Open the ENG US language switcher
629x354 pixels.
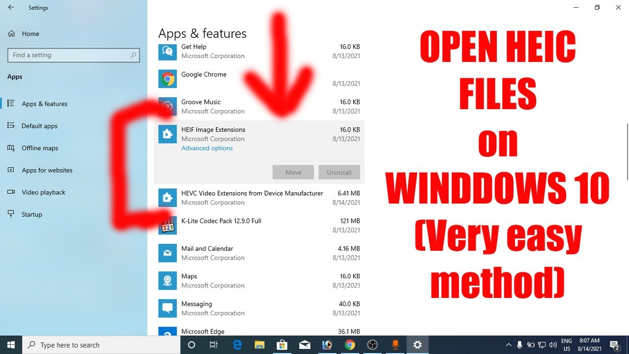(567, 345)
